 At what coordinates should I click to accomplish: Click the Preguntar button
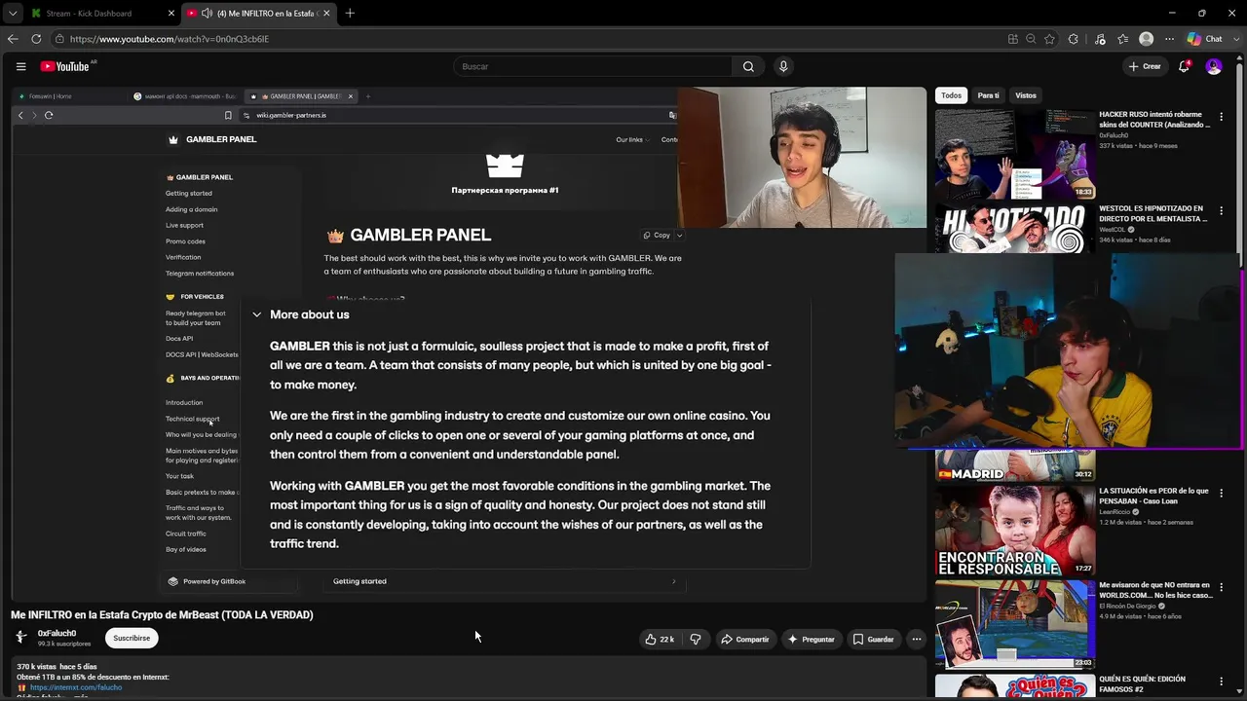pos(812,639)
